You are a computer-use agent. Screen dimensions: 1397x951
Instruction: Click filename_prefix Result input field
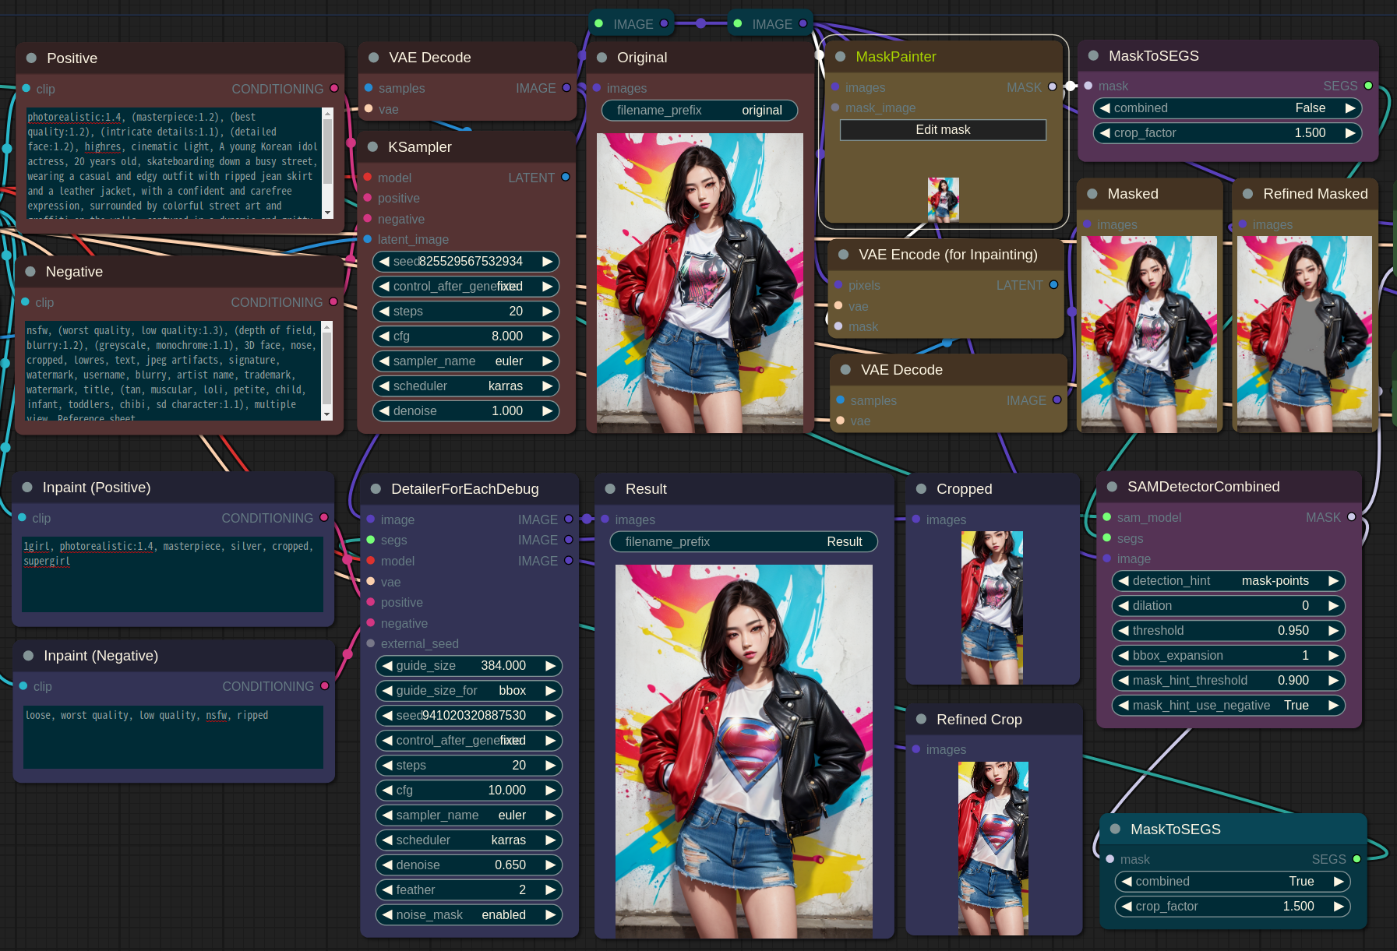743,542
